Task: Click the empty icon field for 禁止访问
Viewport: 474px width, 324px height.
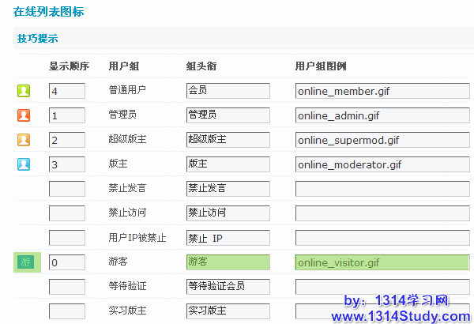Action: click(382, 213)
